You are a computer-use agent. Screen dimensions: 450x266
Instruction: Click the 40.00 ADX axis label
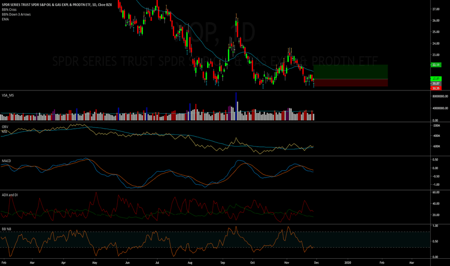click(436, 204)
